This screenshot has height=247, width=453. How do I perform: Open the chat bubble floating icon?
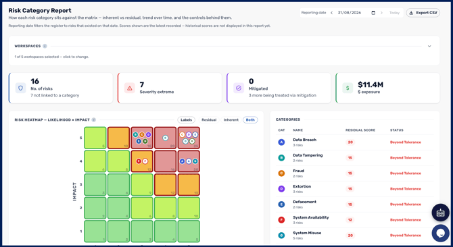(440, 234)
